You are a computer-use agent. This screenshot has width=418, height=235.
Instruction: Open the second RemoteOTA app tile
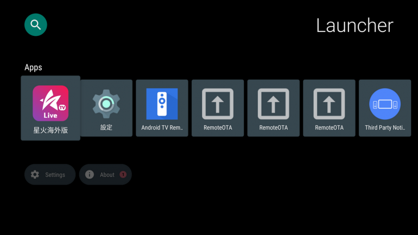click(x=273, y=108)
